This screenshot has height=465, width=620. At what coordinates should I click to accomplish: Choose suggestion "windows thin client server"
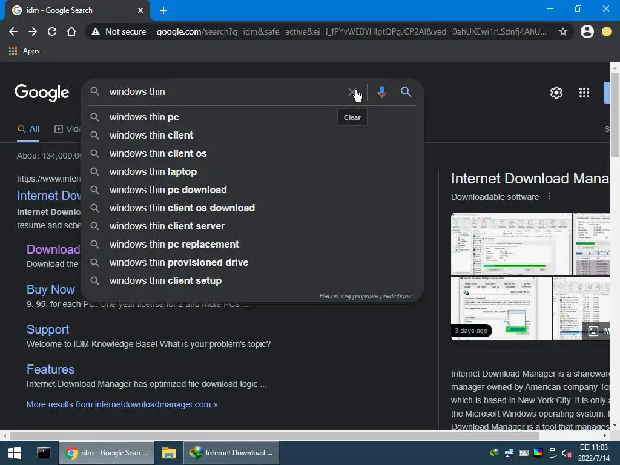click(x=252, y=226)
